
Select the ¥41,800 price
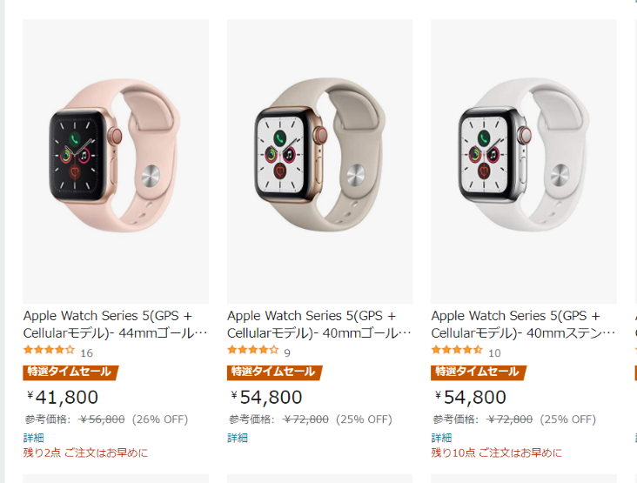63,398
